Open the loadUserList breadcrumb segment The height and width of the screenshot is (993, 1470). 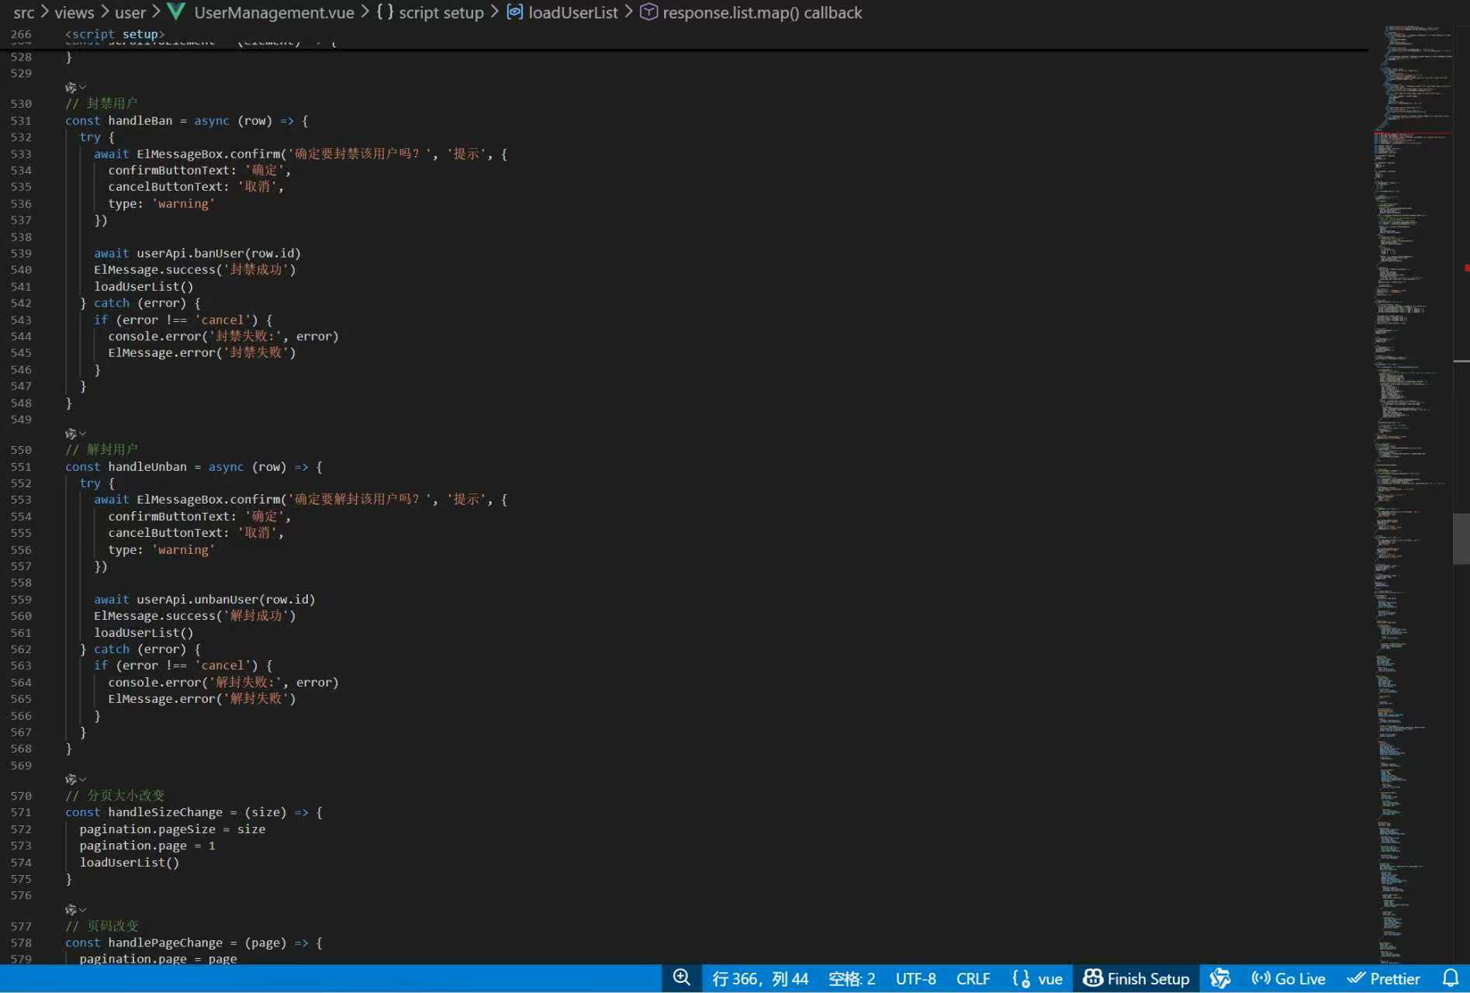[x=573, y=12]
